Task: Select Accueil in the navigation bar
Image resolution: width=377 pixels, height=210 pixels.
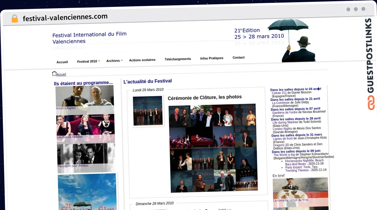Action: click(x=62, y=62)
